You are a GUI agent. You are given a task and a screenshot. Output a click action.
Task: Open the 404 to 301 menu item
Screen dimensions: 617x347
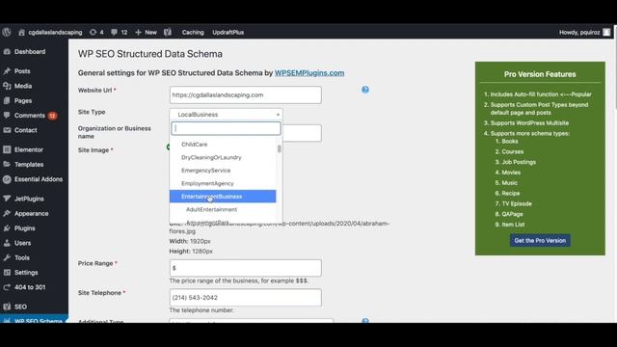[30, 287]
